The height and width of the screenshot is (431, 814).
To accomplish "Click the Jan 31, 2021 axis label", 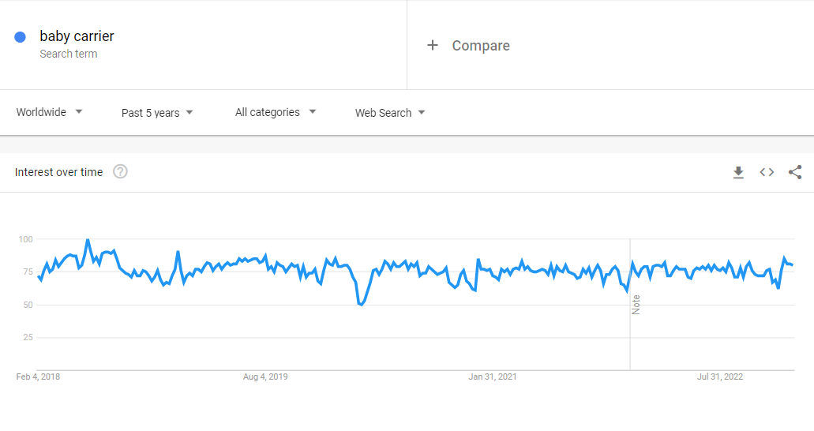I will (493, 377).
